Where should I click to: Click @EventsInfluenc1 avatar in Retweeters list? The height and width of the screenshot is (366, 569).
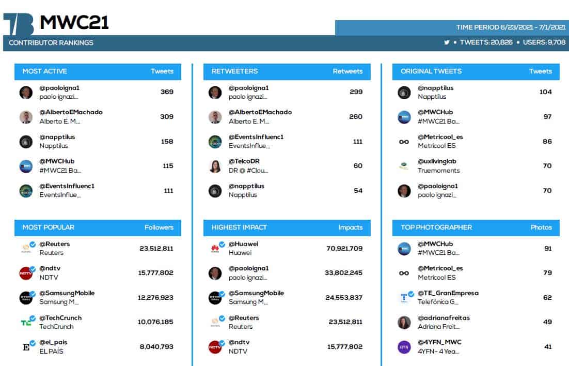tap(215, 142)
